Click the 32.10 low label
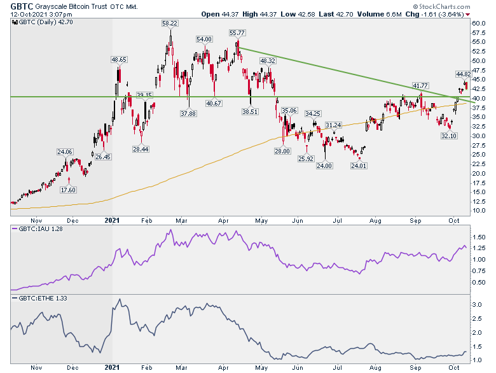The height and width of the screenshot is (373, 496). 449,136
